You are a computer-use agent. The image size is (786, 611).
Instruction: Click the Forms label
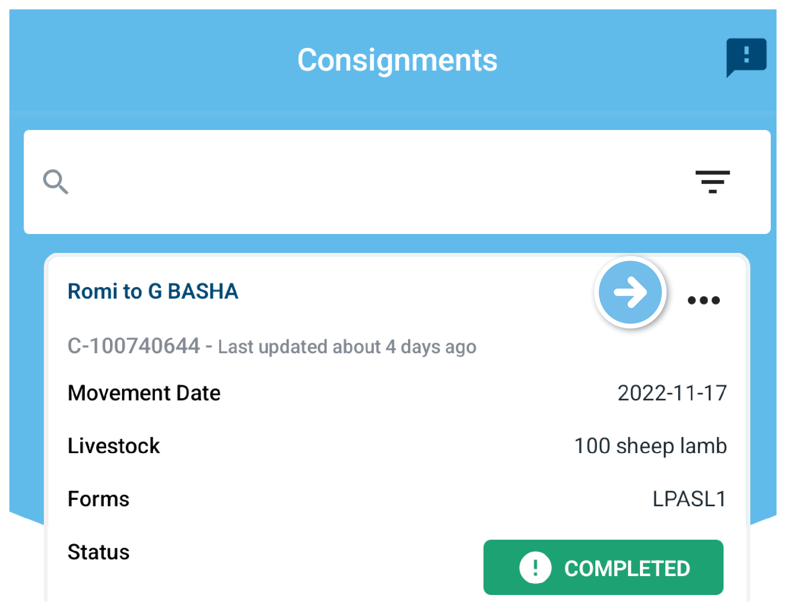(98, 499)
